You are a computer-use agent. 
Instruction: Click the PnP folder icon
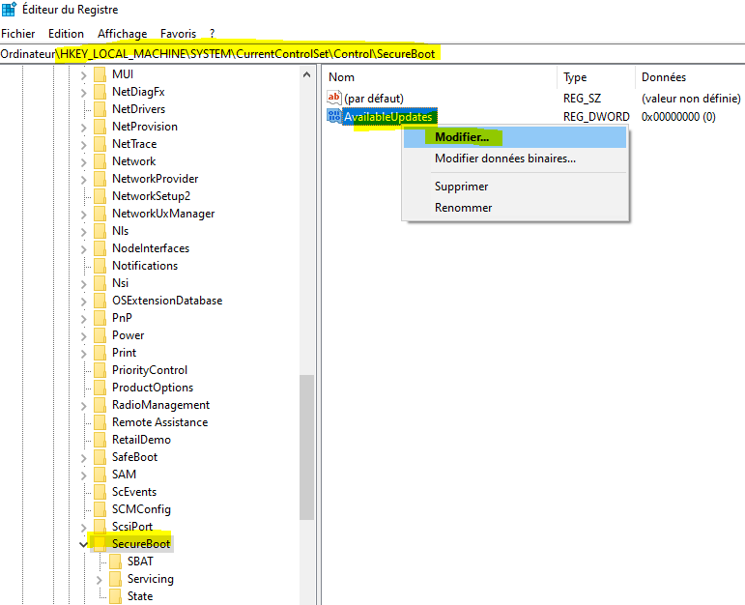(100, 318)
